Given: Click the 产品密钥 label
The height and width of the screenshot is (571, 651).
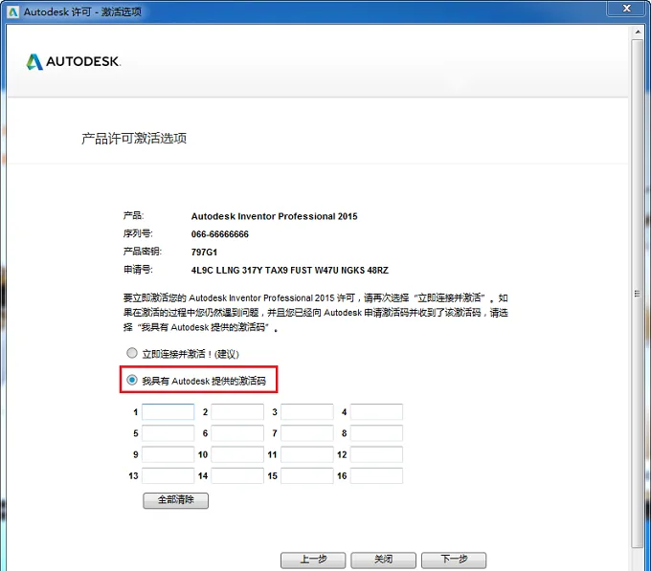Looking at the screenshot, I should pyautogui.click(x=143, y=252).
